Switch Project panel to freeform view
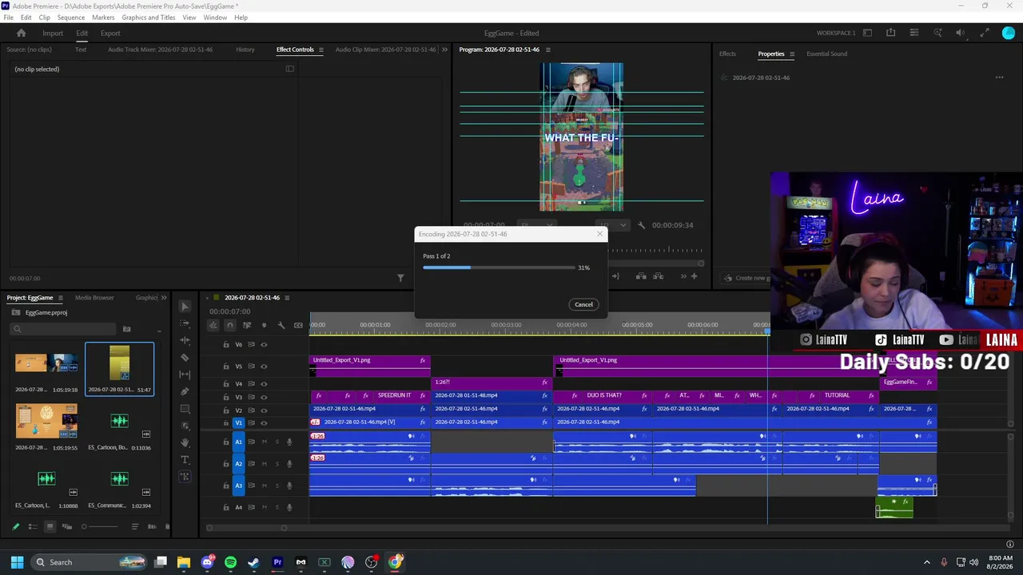1023x575 pixels. pos(66,526)
